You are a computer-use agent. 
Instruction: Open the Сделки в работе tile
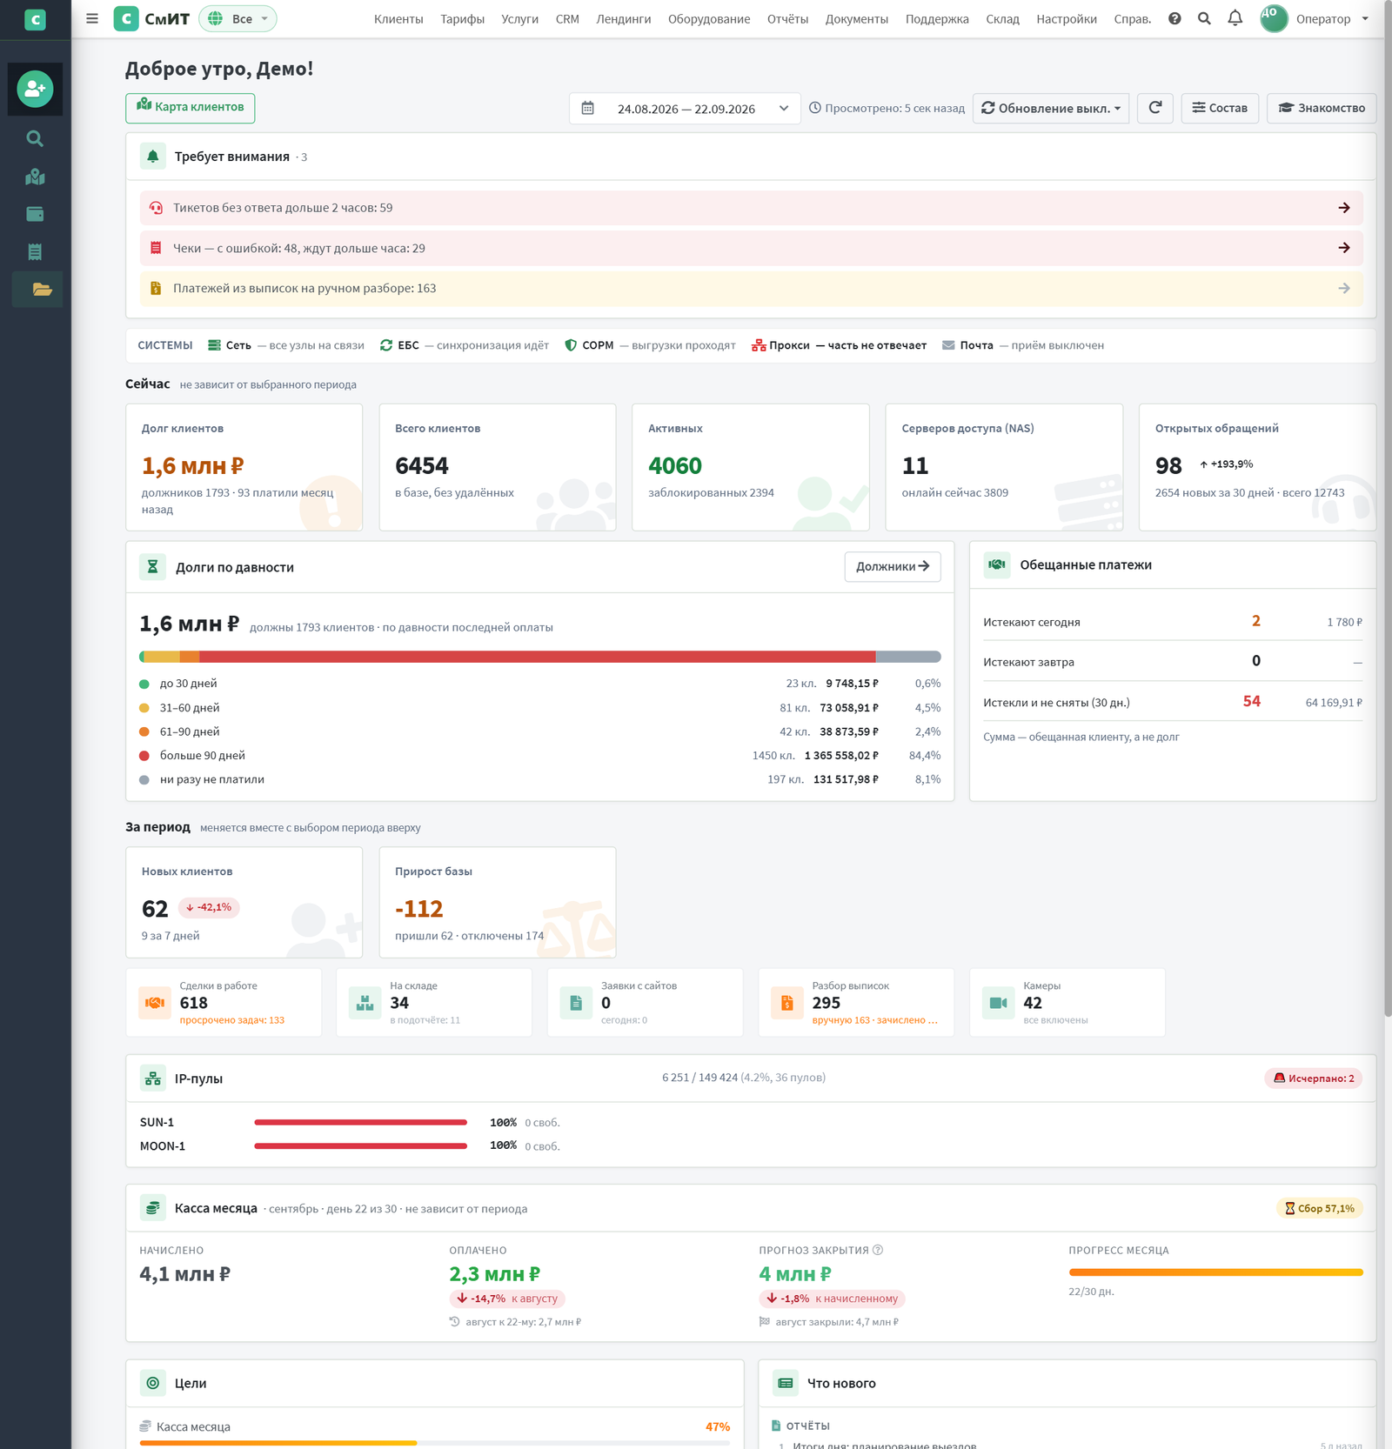click(x=224, y=1003)
